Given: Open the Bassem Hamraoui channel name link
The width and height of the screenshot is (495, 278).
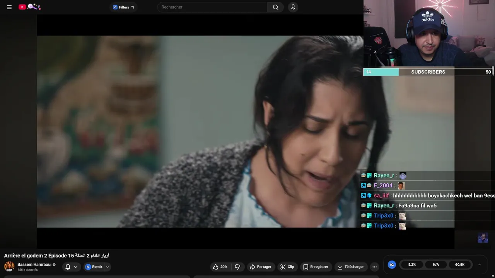Looking at the screenshot, I should point(34,264).
